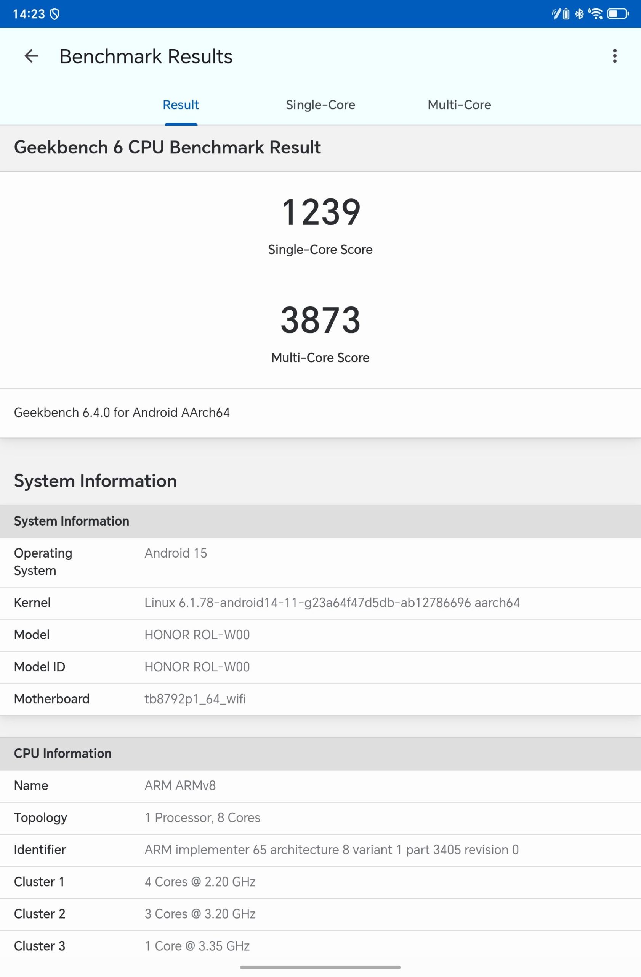
Task: Tap the 14:23 clock in status bar
Action: coord(29,15)
